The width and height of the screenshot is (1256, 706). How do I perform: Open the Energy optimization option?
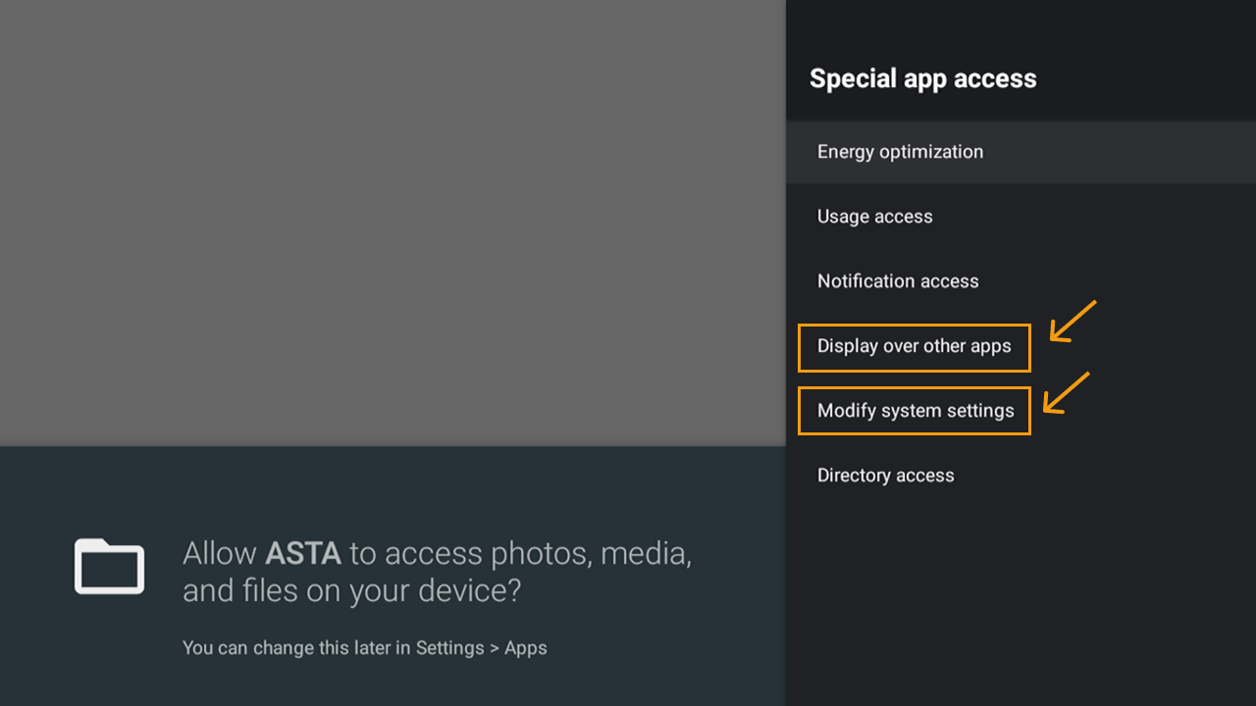pos(900,152)
